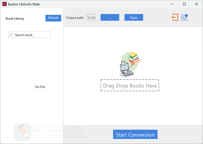Click the Start Conversion button
The height and width of the screenshot is (144, 203).
pos(135,134)
